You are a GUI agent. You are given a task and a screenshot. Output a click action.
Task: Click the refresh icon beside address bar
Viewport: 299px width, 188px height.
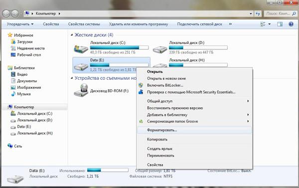[x=258, y=13]
